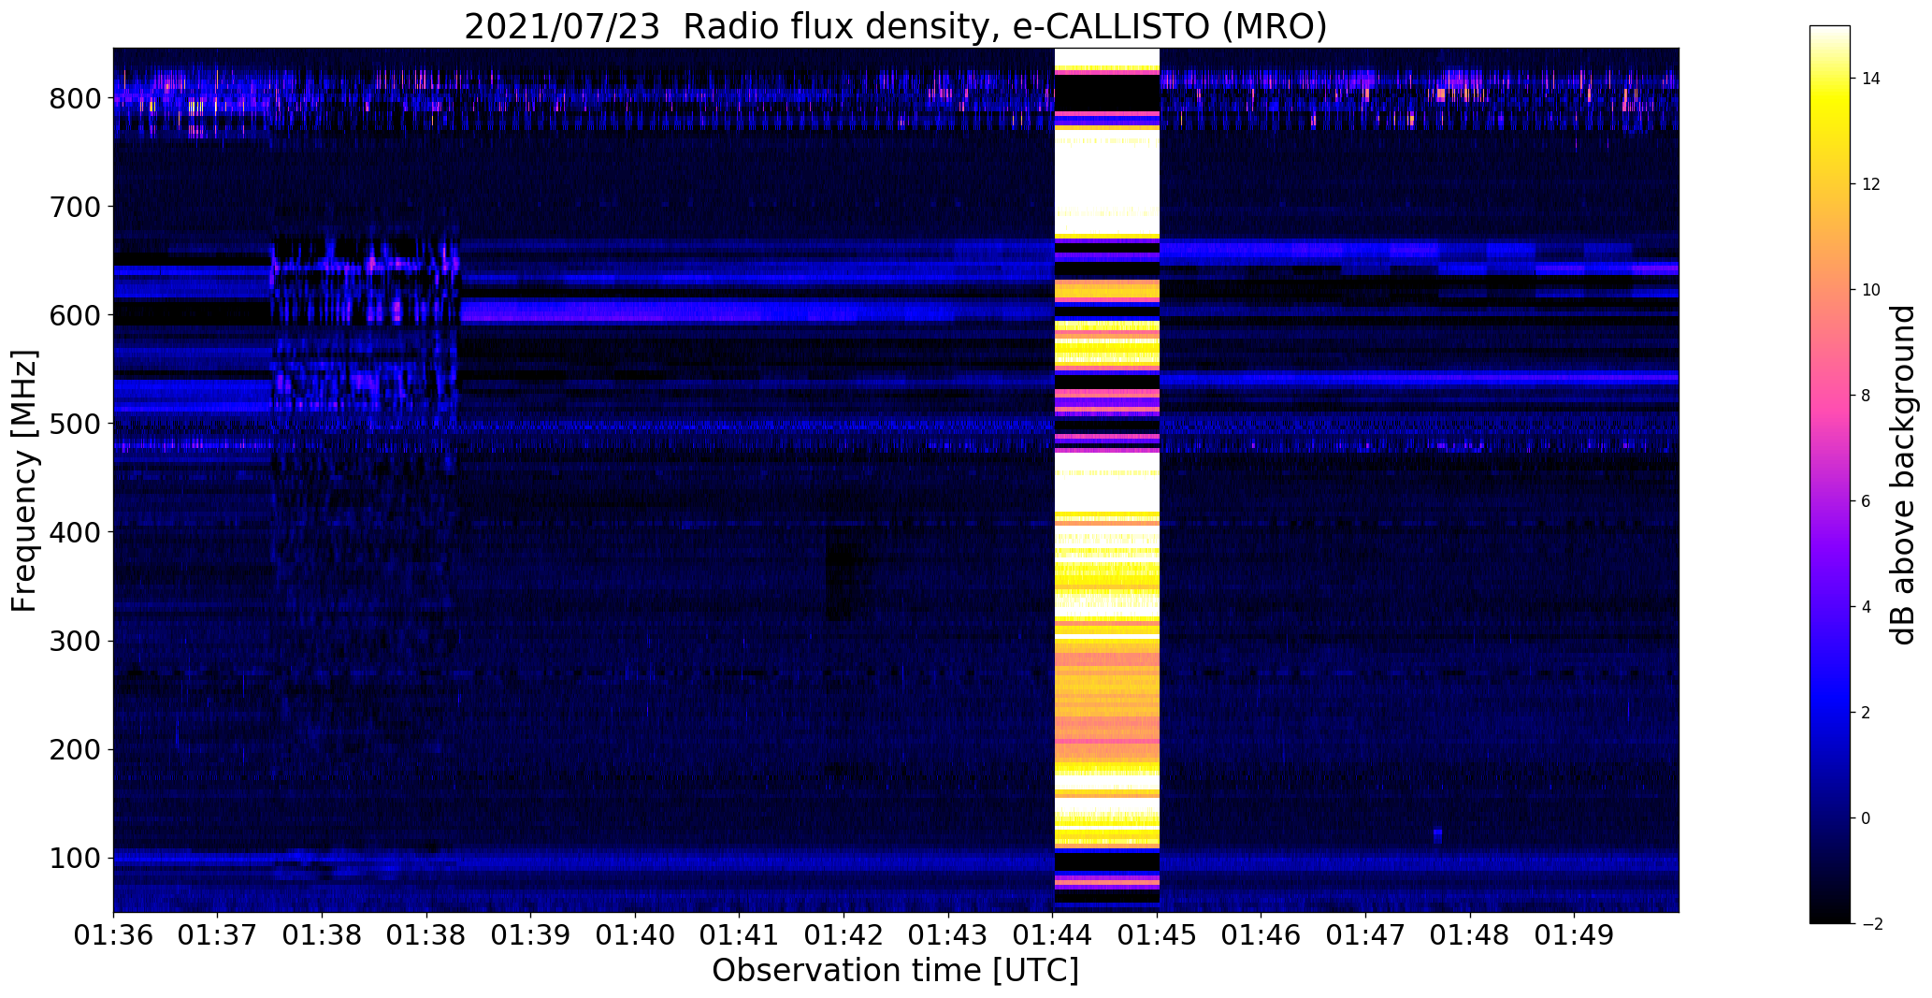Click the 400 frequency tick label

coord(73,532)
